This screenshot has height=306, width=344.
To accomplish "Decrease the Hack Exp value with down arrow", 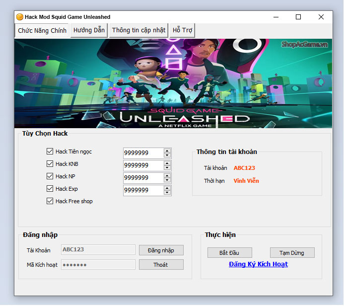I will [x=167, y=193].
